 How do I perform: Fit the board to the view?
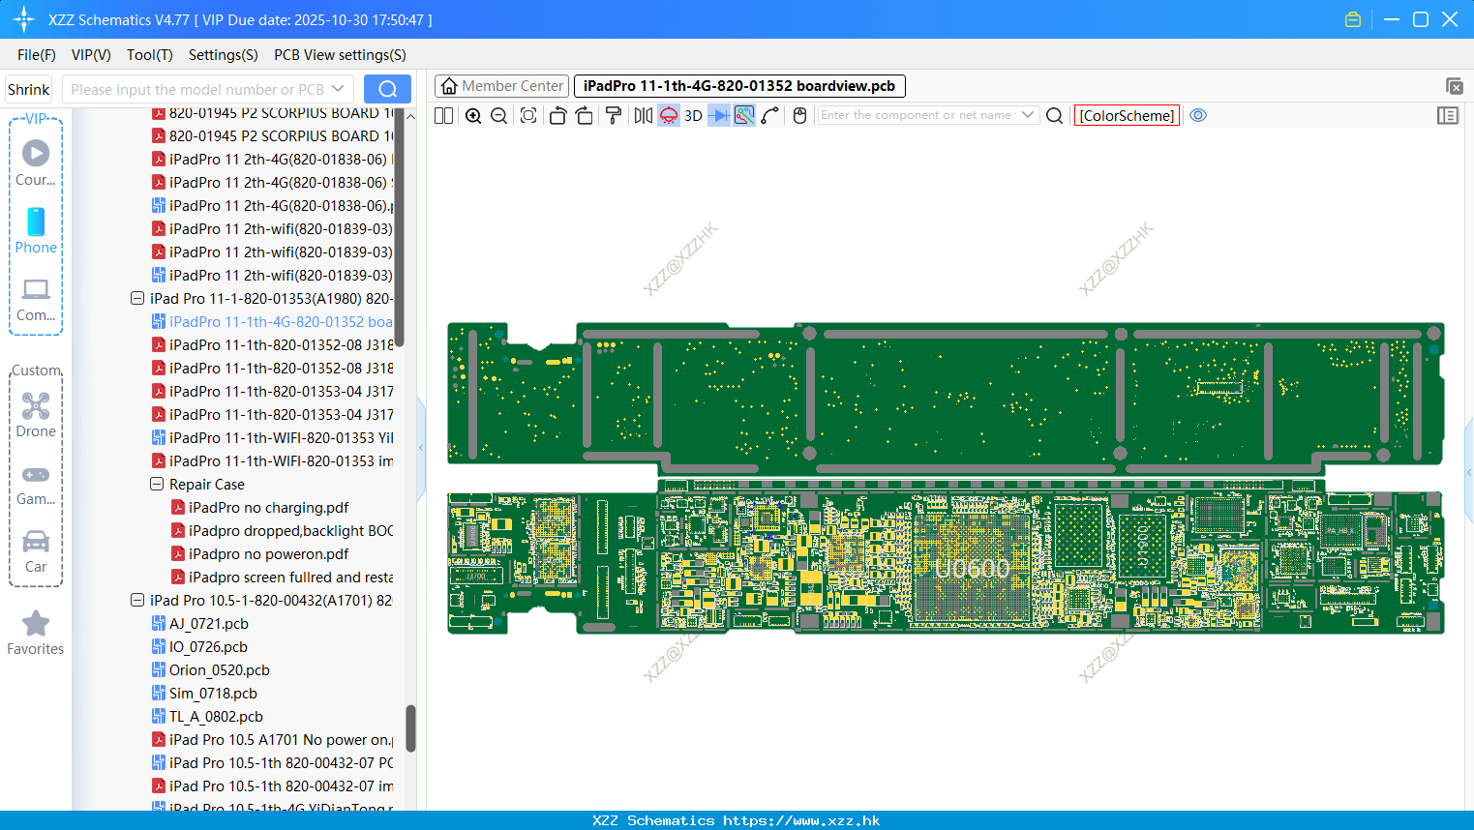point(528,115)
